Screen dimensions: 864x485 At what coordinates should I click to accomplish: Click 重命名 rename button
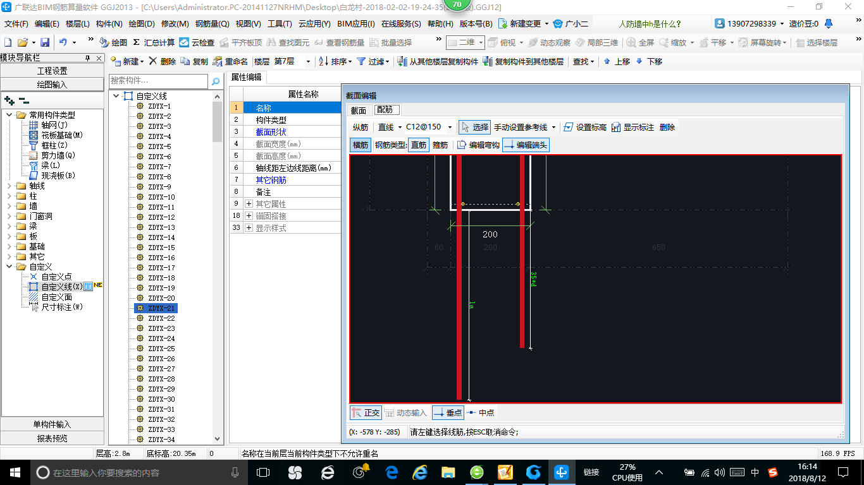(x=231, y=61)
